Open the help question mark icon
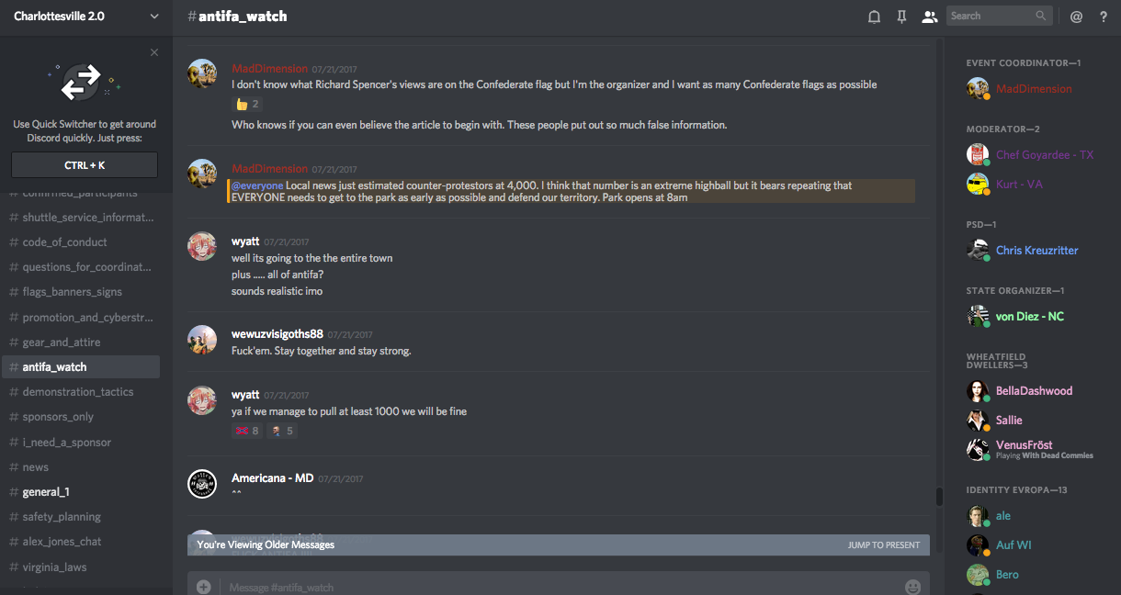The image size is (1121, 595). [1104, 17]
